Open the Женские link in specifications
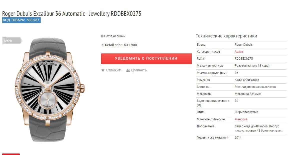The image size is (288, 155). coord(241,119)
